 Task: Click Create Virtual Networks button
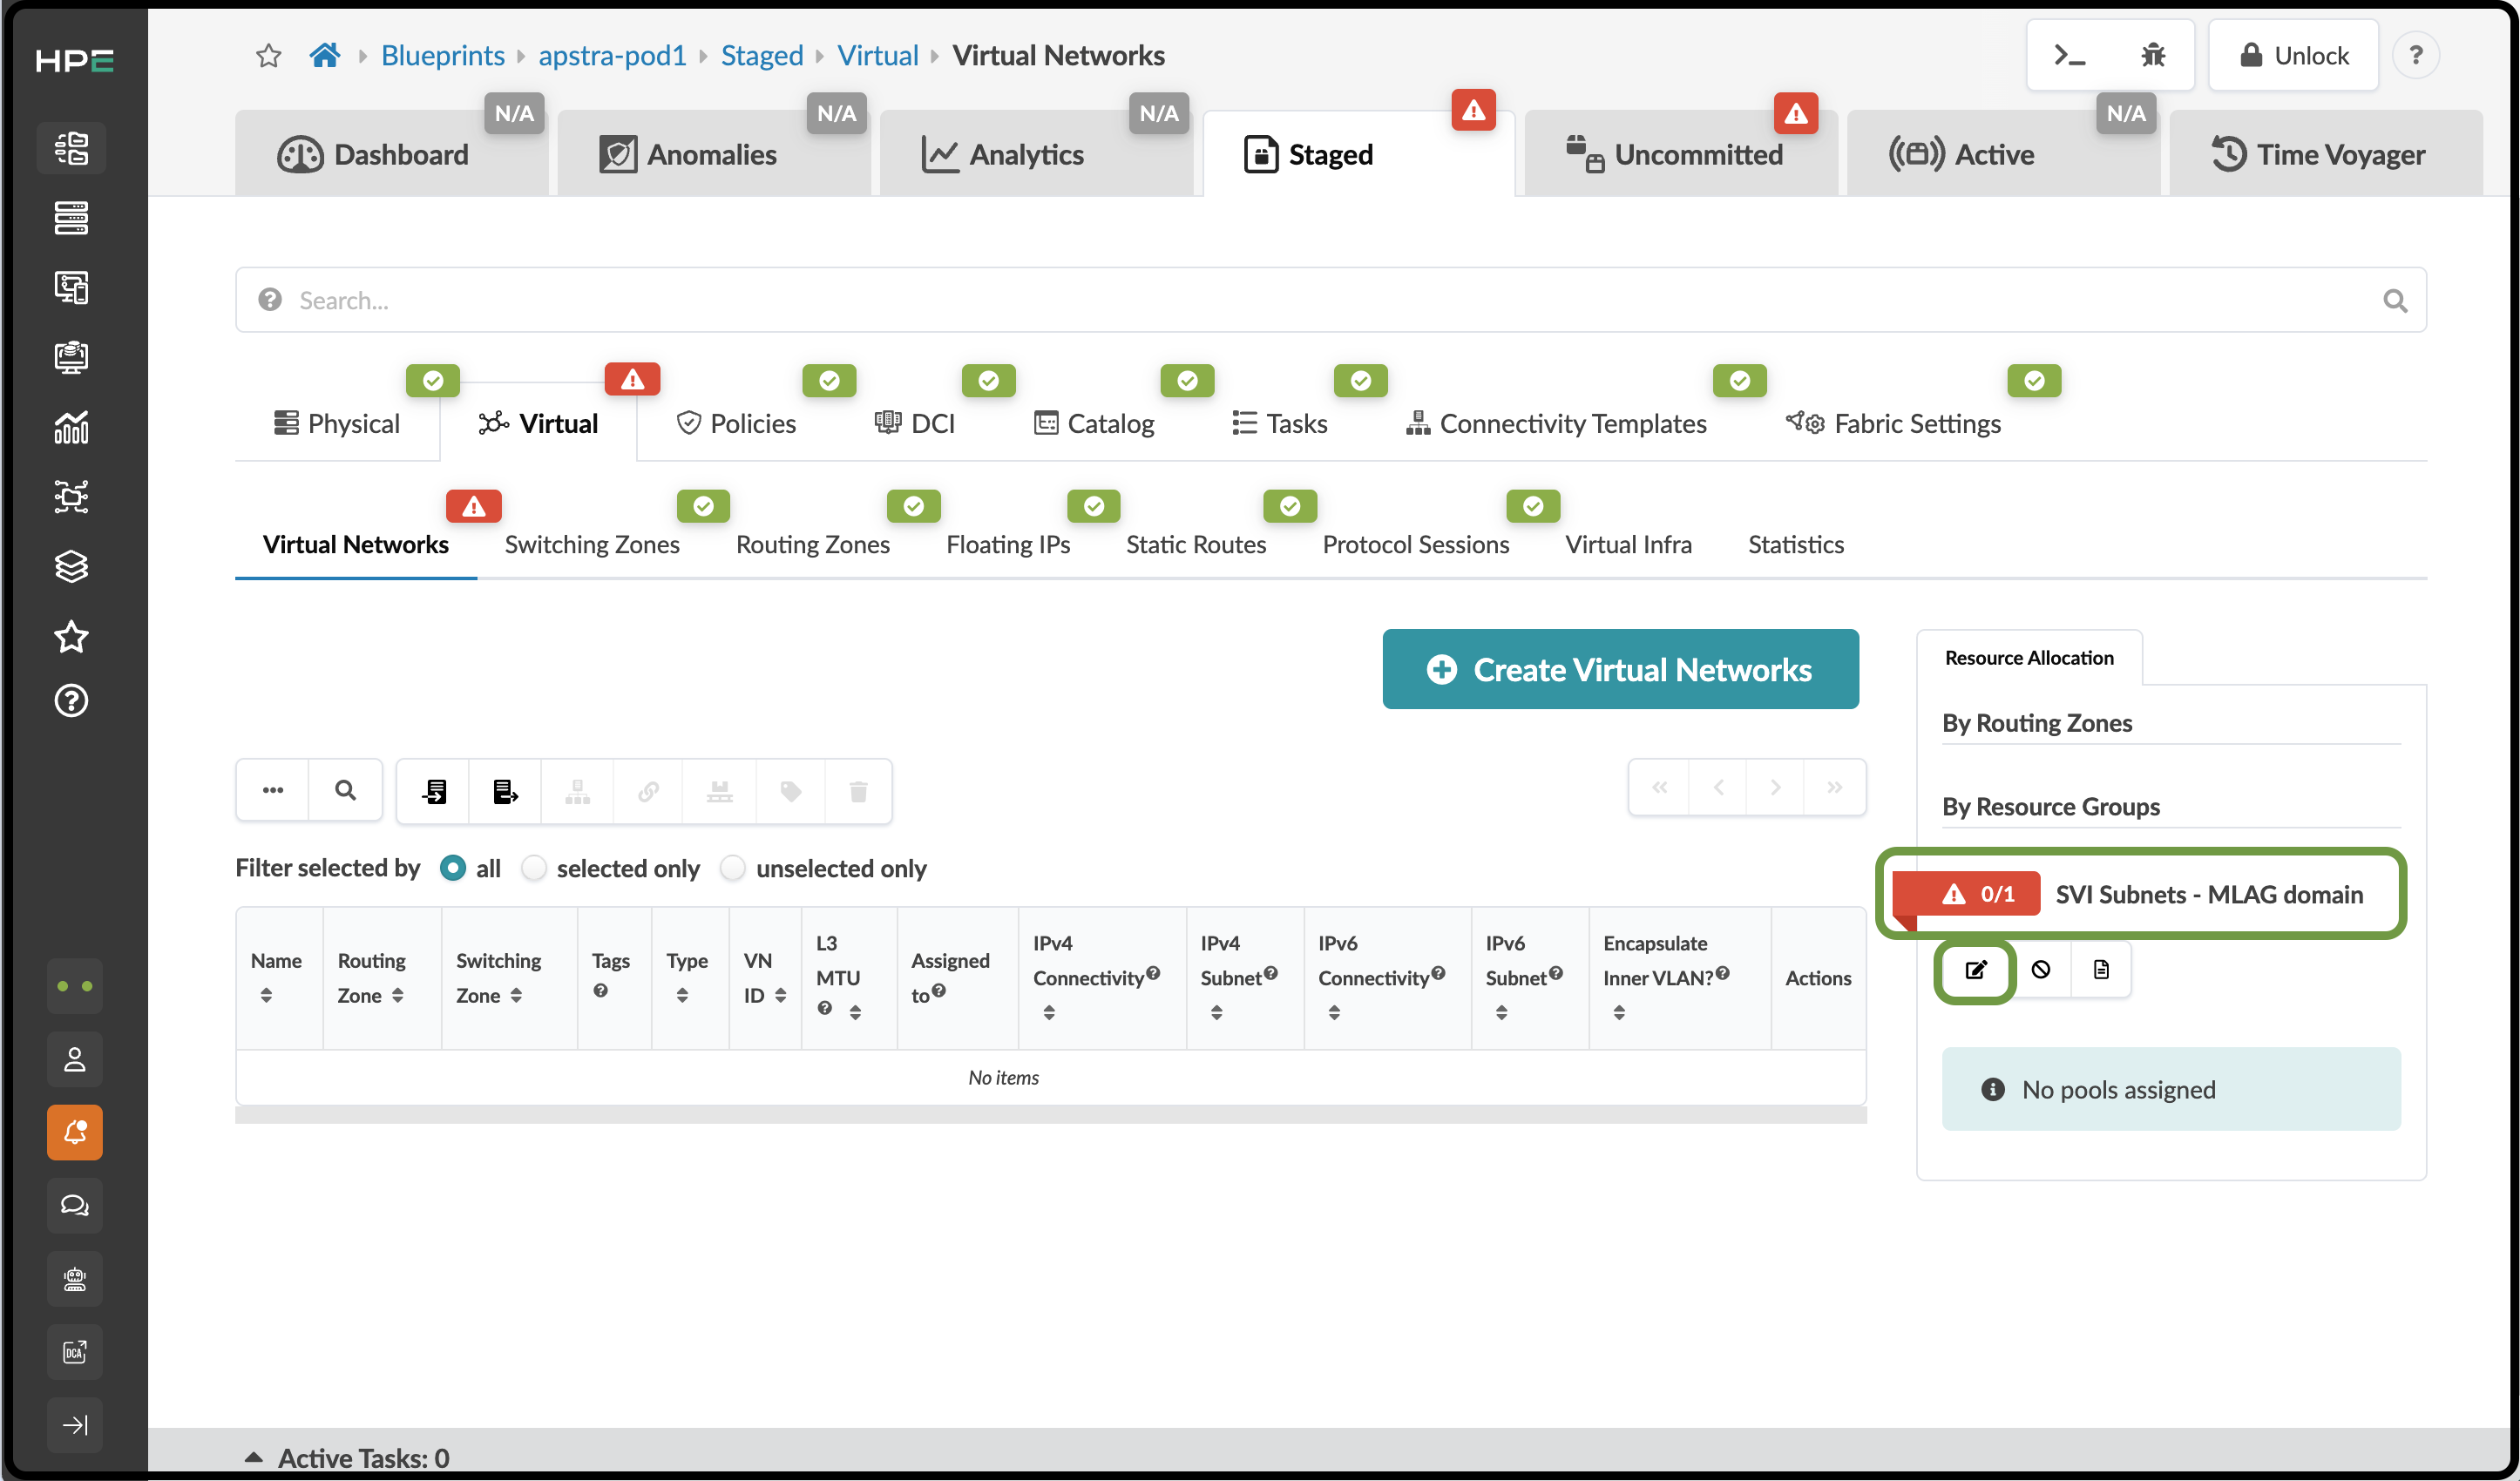pos(1620,669)
